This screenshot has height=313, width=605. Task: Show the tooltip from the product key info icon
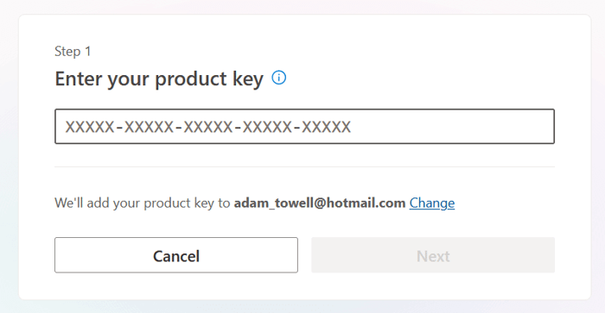[x=278, y=78]
